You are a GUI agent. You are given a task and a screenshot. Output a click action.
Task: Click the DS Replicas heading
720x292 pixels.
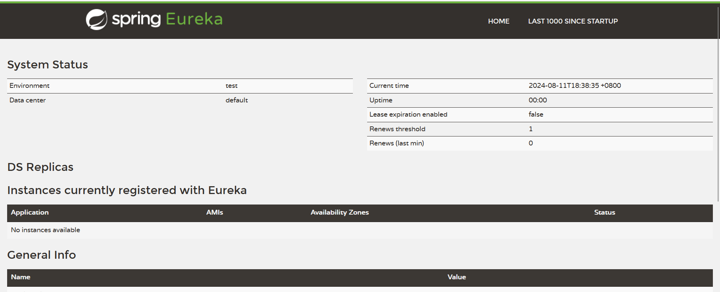click(x=40, y=167)
